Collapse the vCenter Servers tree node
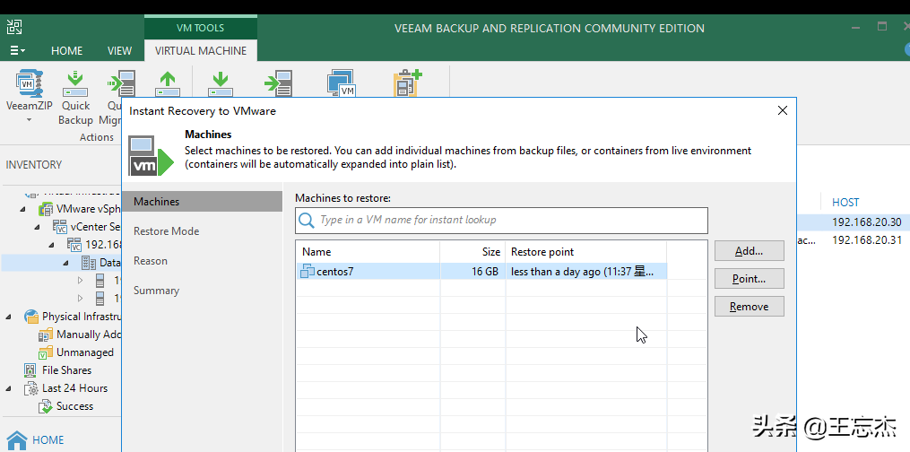This screenshot has width=910, height=452. pyautogui.click(x=37, y=227)
